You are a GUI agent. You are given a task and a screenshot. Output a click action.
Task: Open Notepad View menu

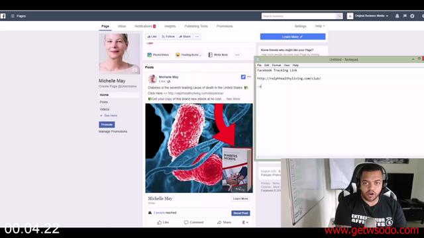coord(287,65)
